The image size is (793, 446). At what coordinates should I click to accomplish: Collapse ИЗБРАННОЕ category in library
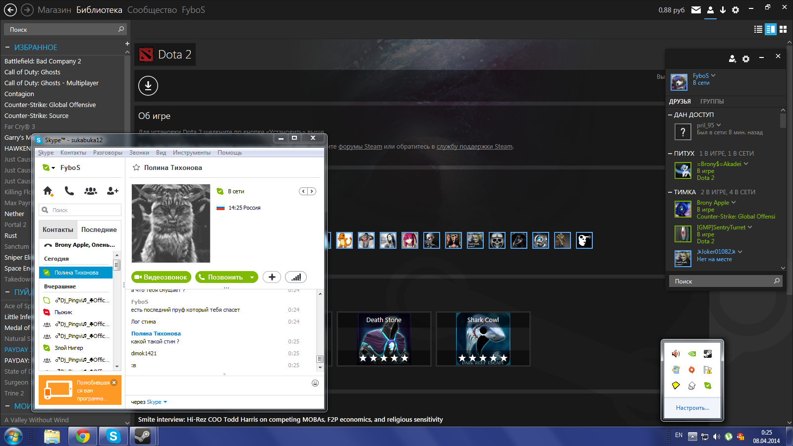[x=7, y=47]
